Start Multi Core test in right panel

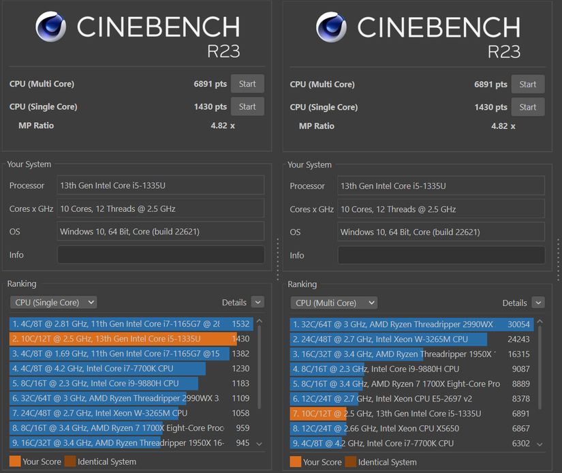click(x=528, y=85)
